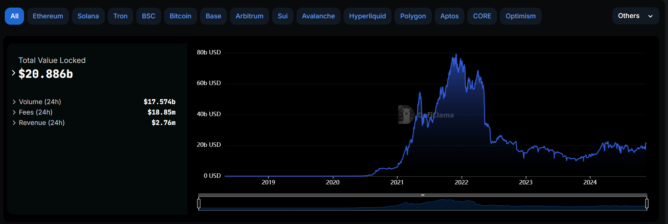Click the Total Value Locked heading

click(x=52, y=60)
